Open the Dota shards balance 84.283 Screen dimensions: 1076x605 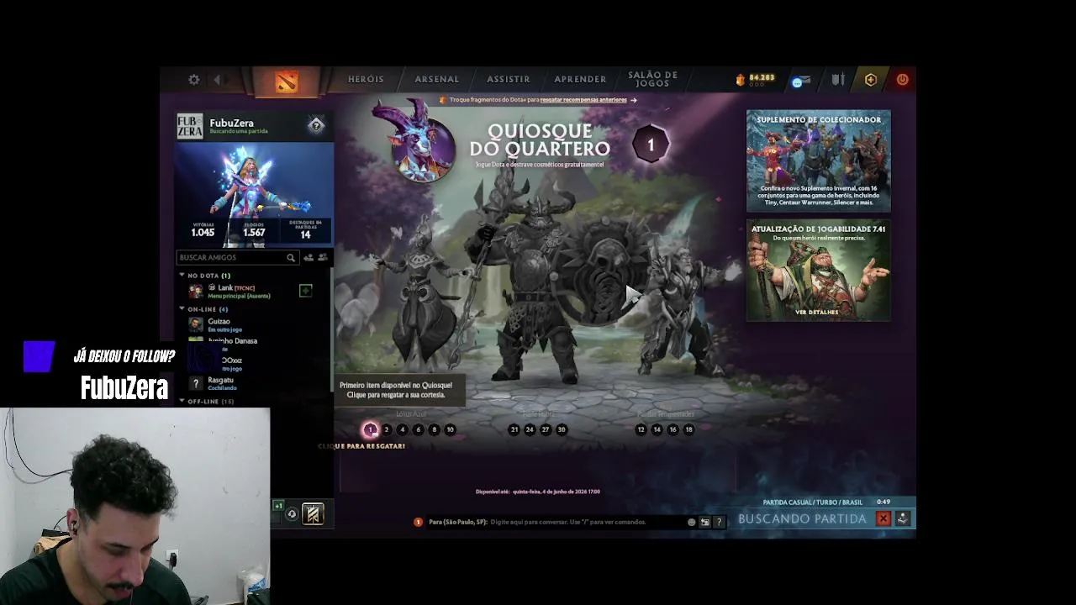[755, 79]
